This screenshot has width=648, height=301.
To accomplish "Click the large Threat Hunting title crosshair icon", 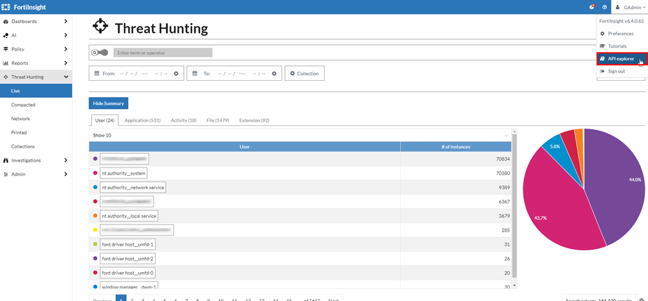I will point(100,26).
